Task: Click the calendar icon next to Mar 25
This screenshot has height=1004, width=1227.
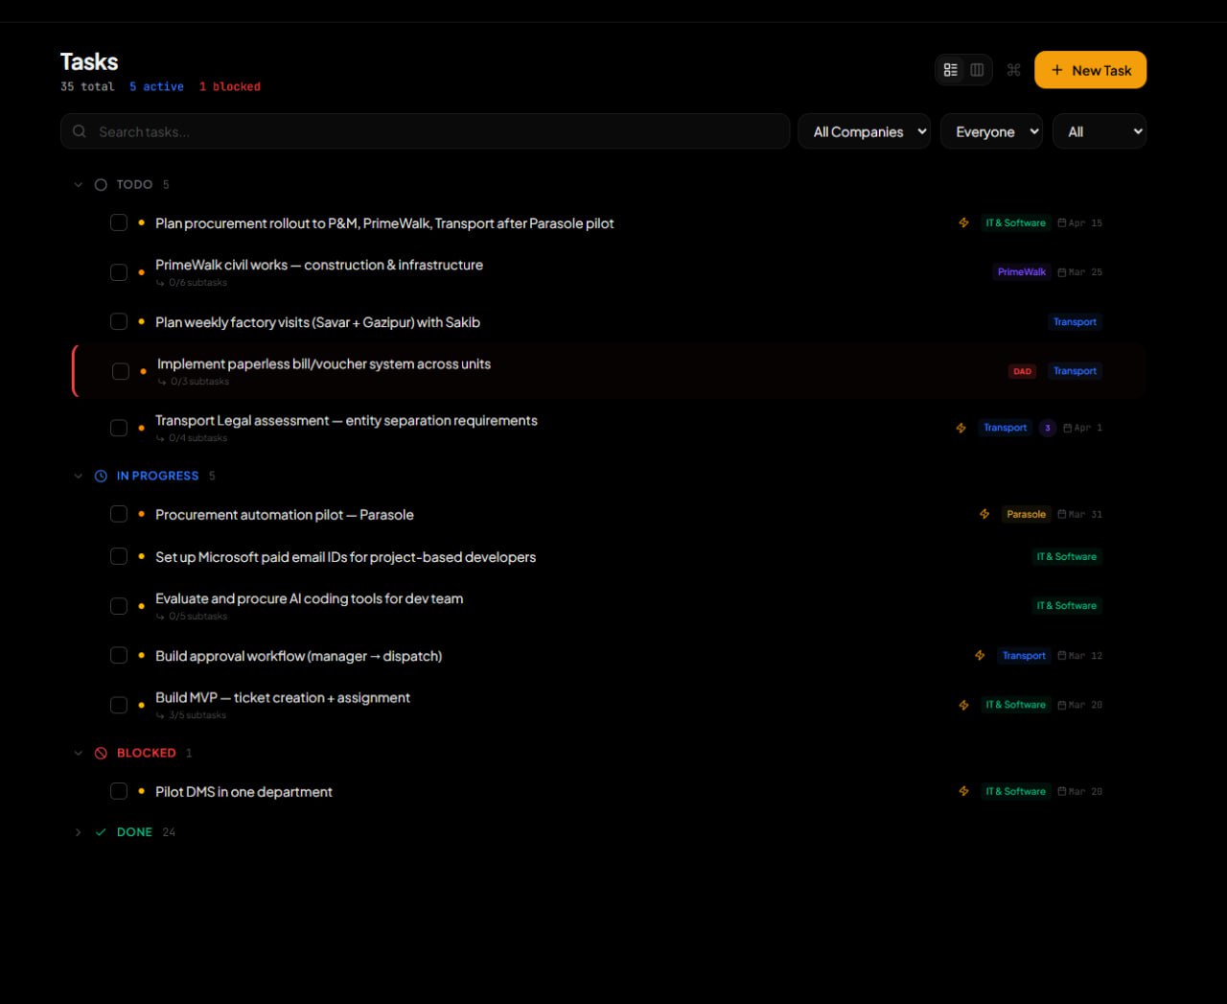Action: [x=1064, y=271]
